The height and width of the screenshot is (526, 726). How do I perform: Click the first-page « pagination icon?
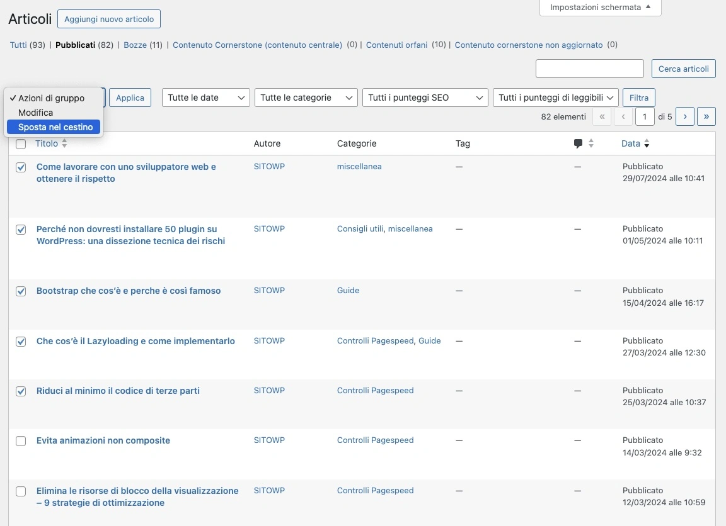click(x=602, y=116)
